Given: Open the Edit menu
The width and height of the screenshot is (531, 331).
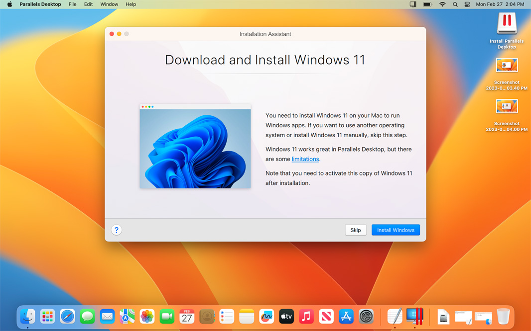Looking at the screenshot, I should click(88, 4).
